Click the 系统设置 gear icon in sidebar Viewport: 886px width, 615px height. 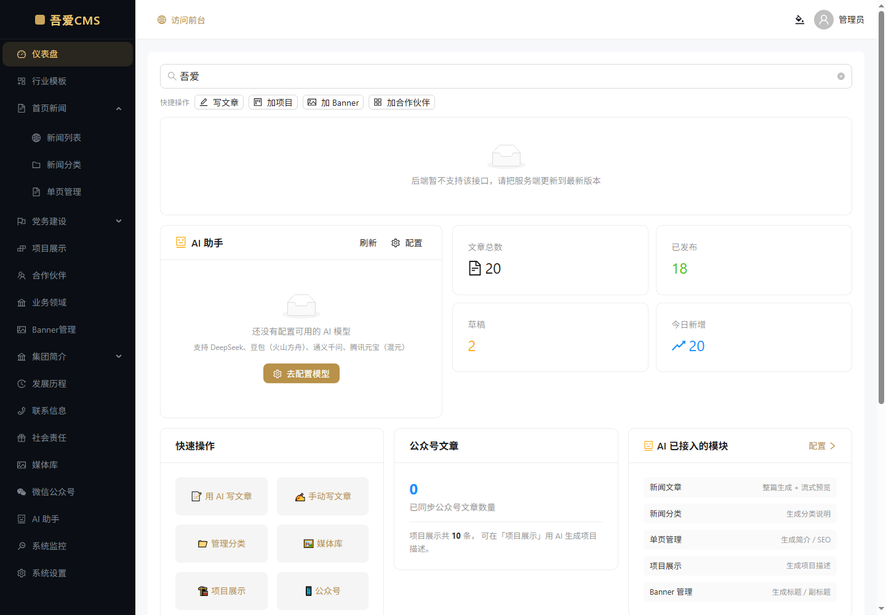pos(22,573)
